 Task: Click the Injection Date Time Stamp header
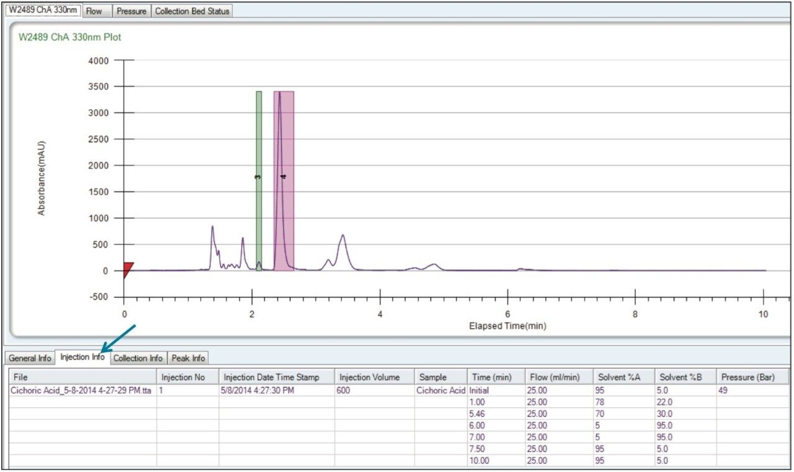click(x=277, y=377)
